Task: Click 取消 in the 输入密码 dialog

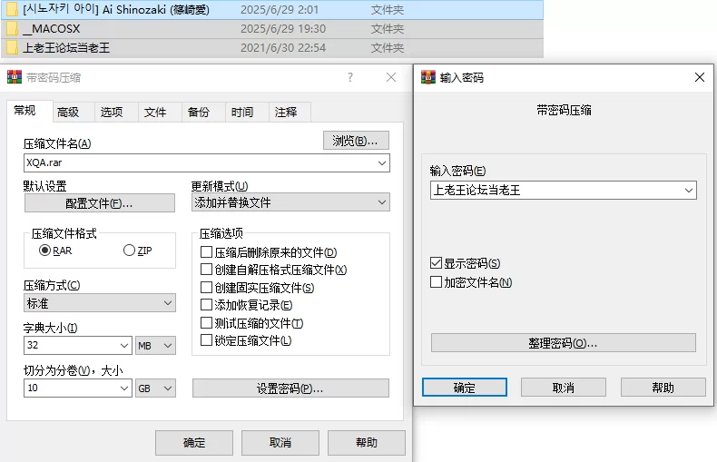Action: tap(564, 388)
